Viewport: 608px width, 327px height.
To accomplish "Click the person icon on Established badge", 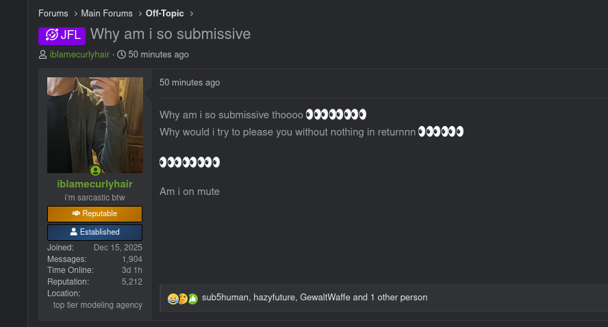I will pos(74,232).
